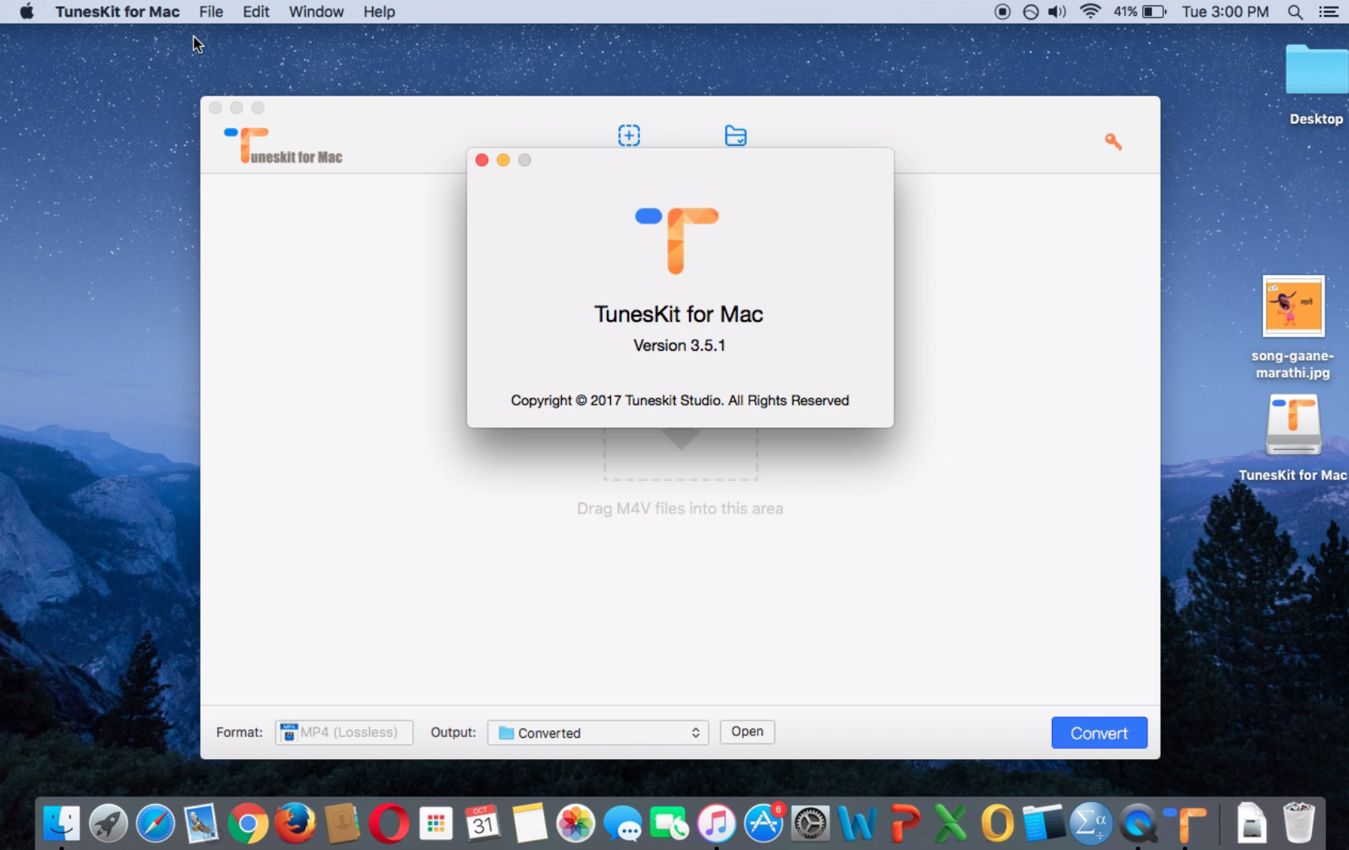1349x850 pixels.
Task: Open Launchpad rocket icon in dock
Action: pyautogui.click(x=108, y=823)
